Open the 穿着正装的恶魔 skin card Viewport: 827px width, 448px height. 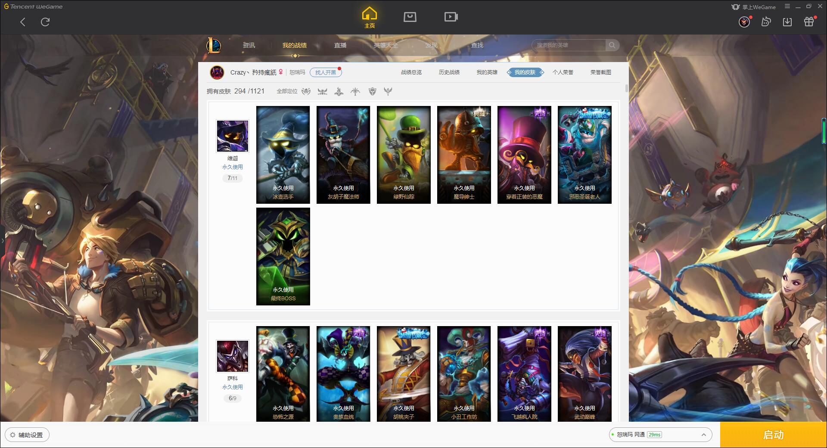[x=524, y=155]
